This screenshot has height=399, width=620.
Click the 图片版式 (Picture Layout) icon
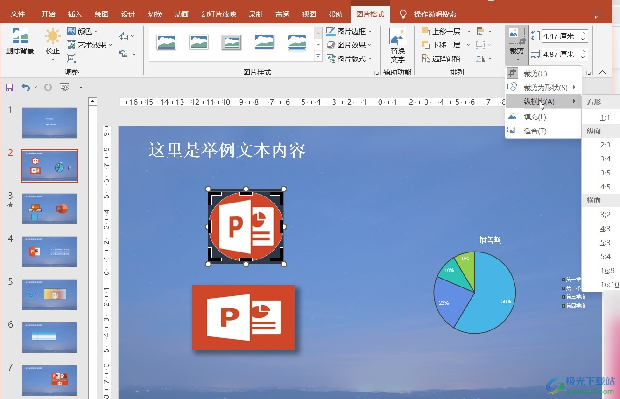coord(331,58)
